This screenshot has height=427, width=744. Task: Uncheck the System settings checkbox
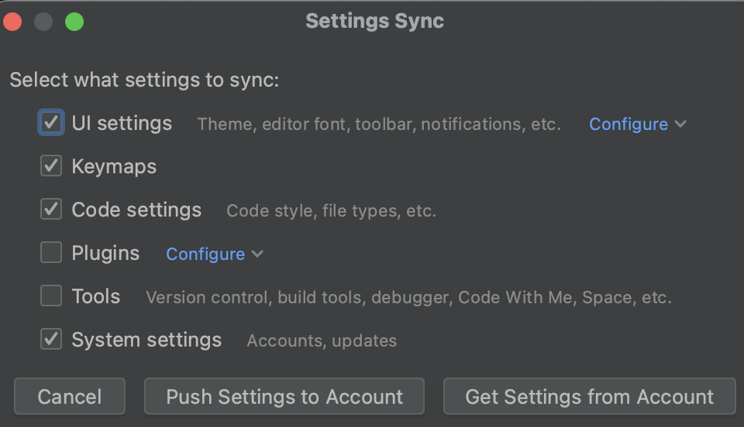pyautogui.click(x=51, y=340)
